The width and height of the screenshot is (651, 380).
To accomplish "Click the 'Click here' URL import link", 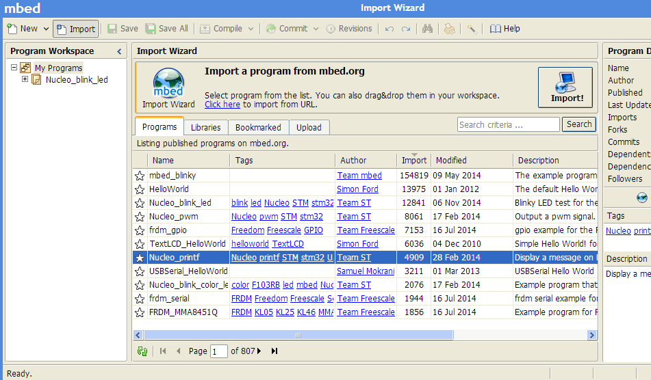I will coord(222,105).
